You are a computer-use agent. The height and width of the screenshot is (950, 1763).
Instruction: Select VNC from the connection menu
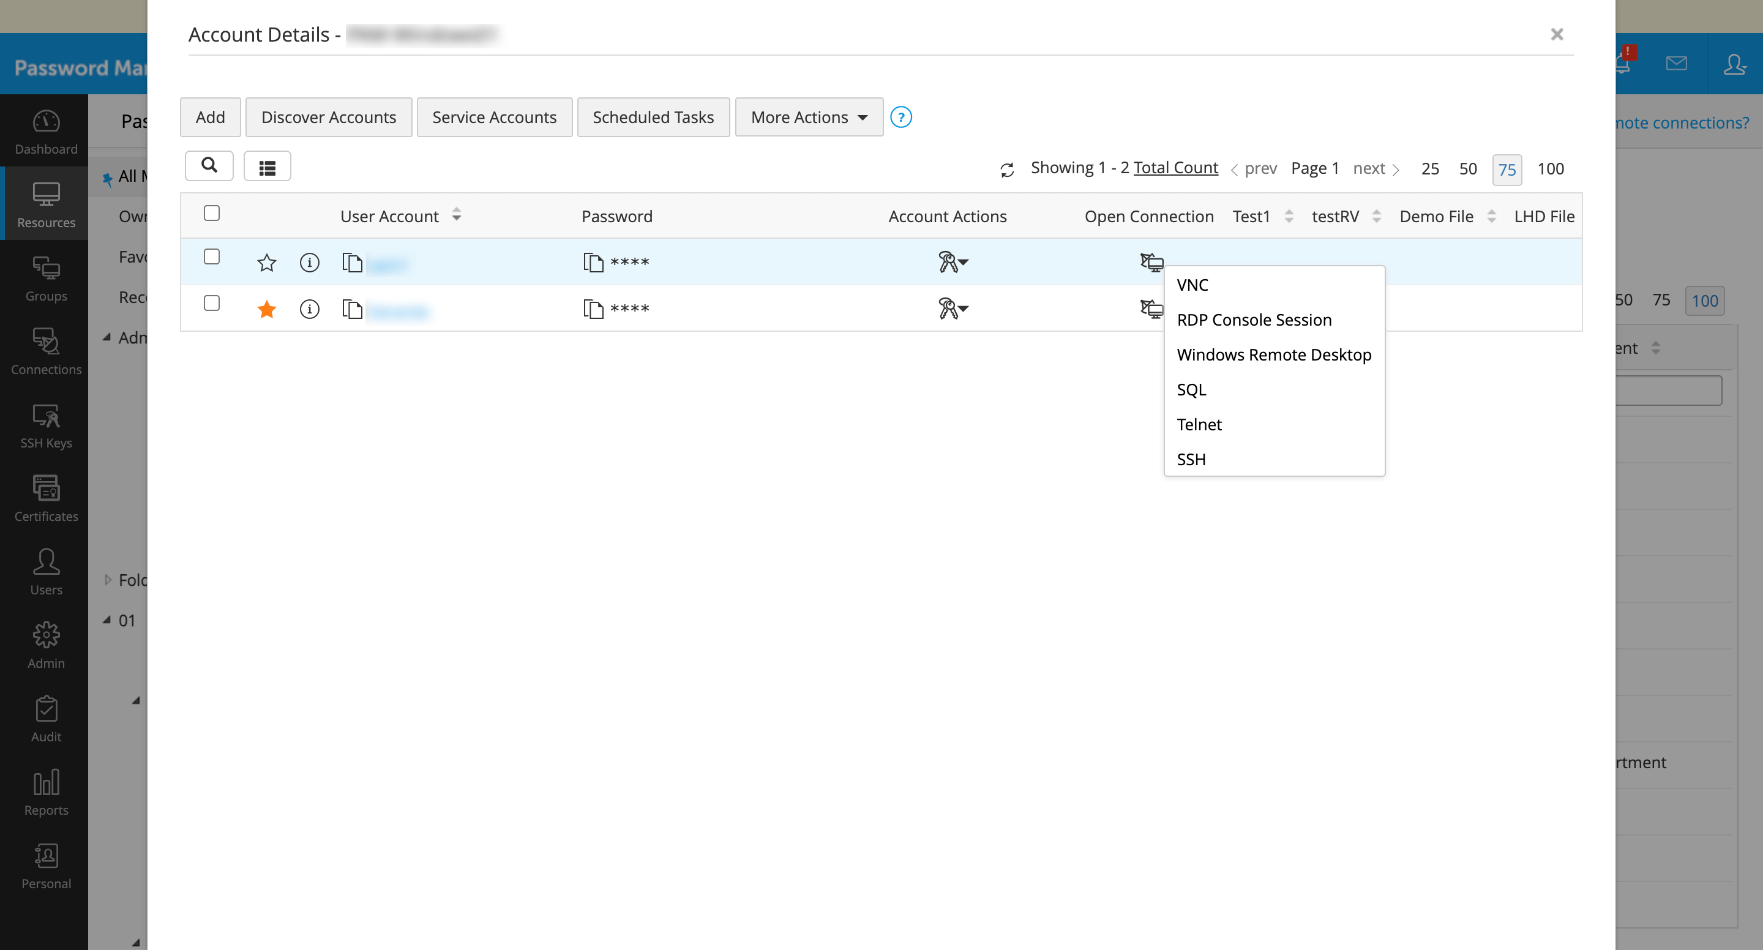(x=1192, y=285)
